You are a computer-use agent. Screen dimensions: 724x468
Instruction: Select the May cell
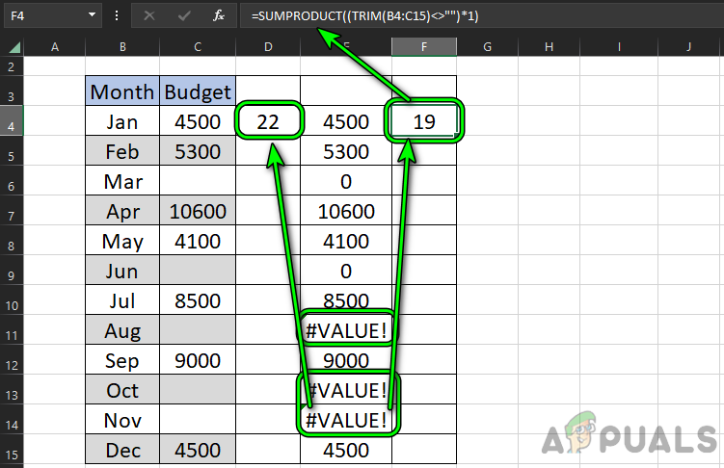pos(122,241)
